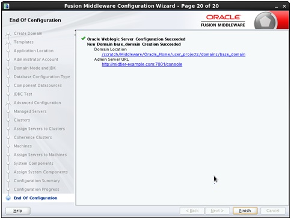291x219 pixels.
Task: Close the Configuration Wizard window
Action: (x=284, y=7)
